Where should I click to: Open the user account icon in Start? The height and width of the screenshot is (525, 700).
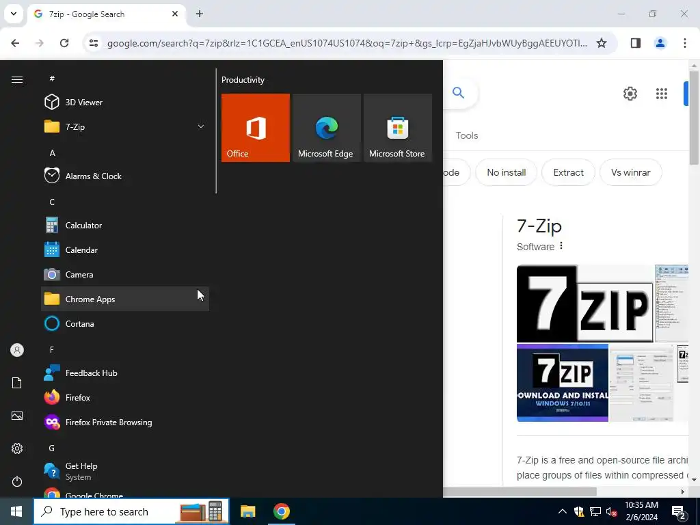click(x=17, y=350)
